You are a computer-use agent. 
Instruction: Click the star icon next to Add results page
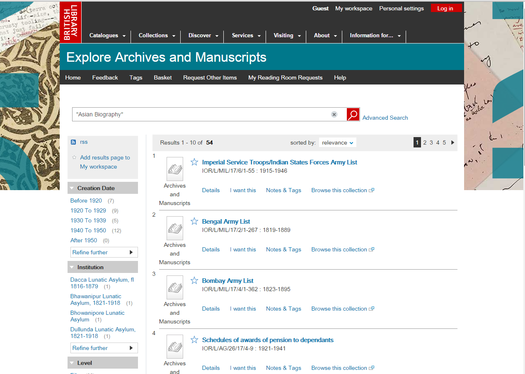pyautogui.click(x=74, y=157)
